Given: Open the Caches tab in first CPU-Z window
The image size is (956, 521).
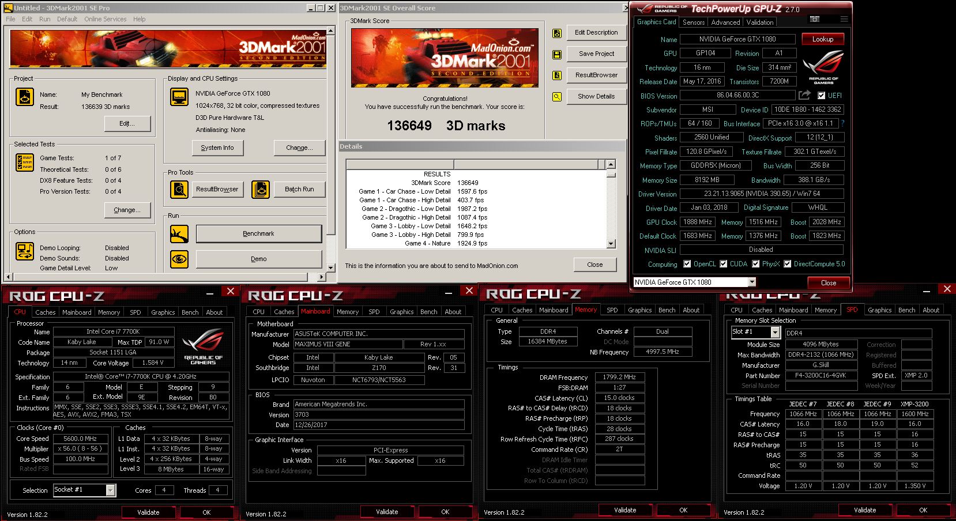Looking at the screenshot, I should [x=46, y=312].
